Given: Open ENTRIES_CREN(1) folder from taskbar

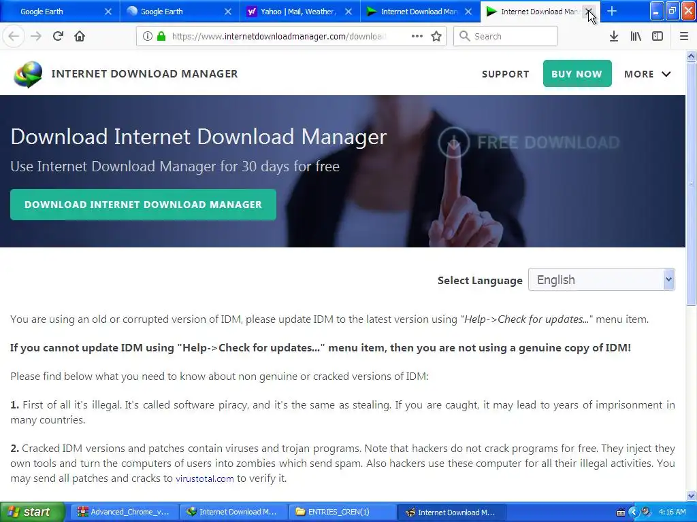Looking at the screenshot, I should [342, 512].
